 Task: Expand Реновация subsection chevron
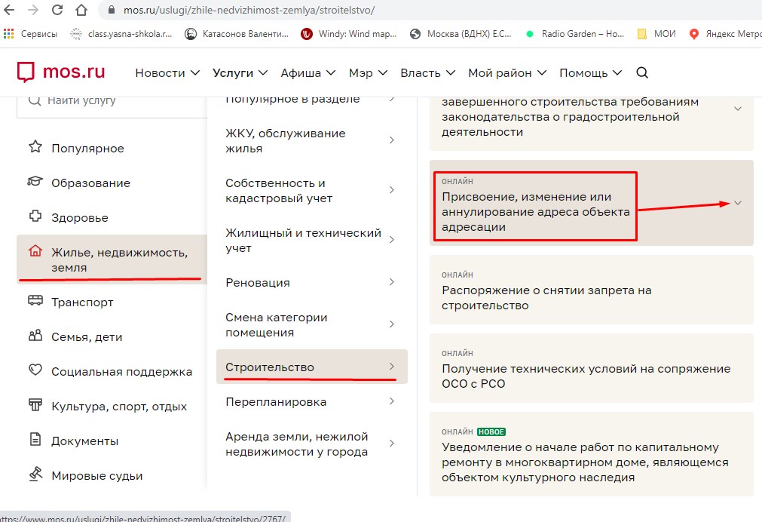click(392, 281)
